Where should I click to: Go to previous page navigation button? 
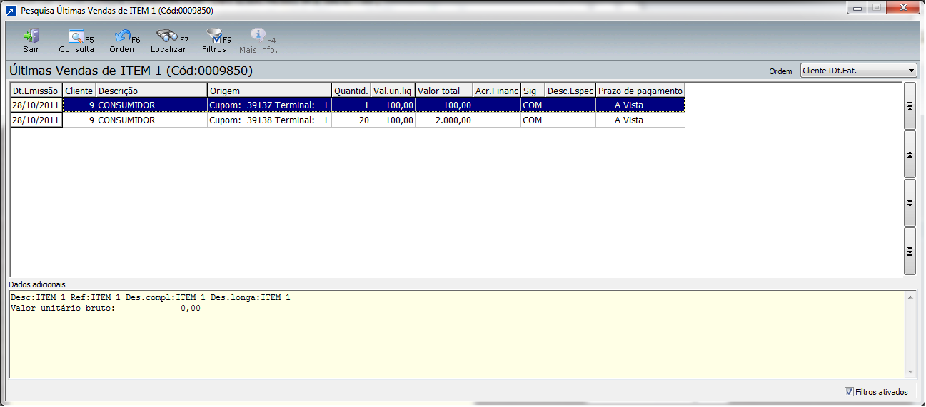click(x=910, y=154)
